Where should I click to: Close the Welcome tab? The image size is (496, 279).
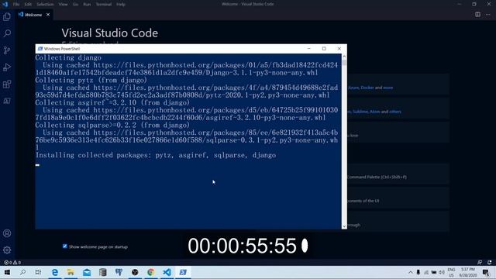(x=48, y=15)
